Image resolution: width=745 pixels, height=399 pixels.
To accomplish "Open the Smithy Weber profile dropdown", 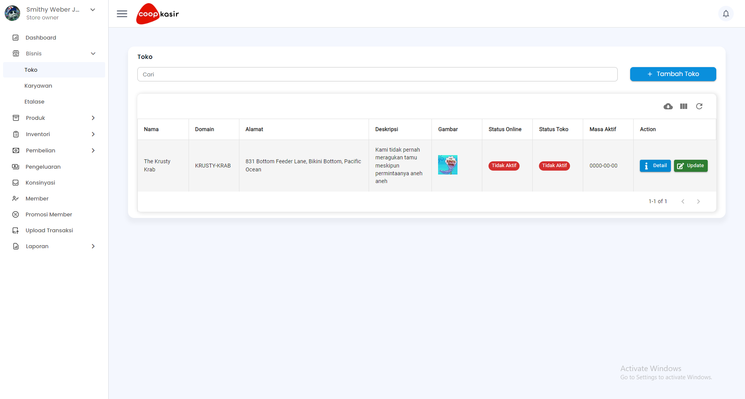I will [92, 9].
